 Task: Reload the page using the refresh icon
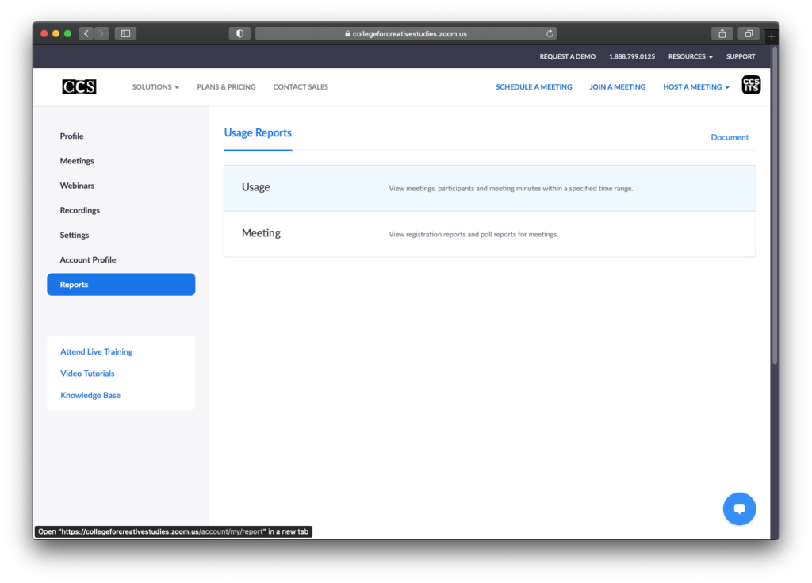pyautogui.click(x=550, y=33)
